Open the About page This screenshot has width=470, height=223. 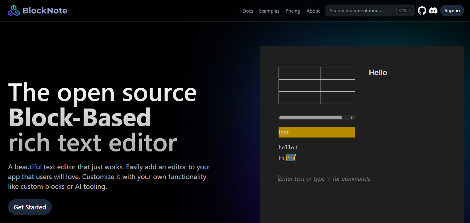click(x=313, y=11)
